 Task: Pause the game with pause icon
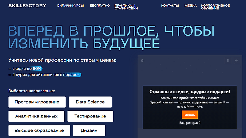228,60
